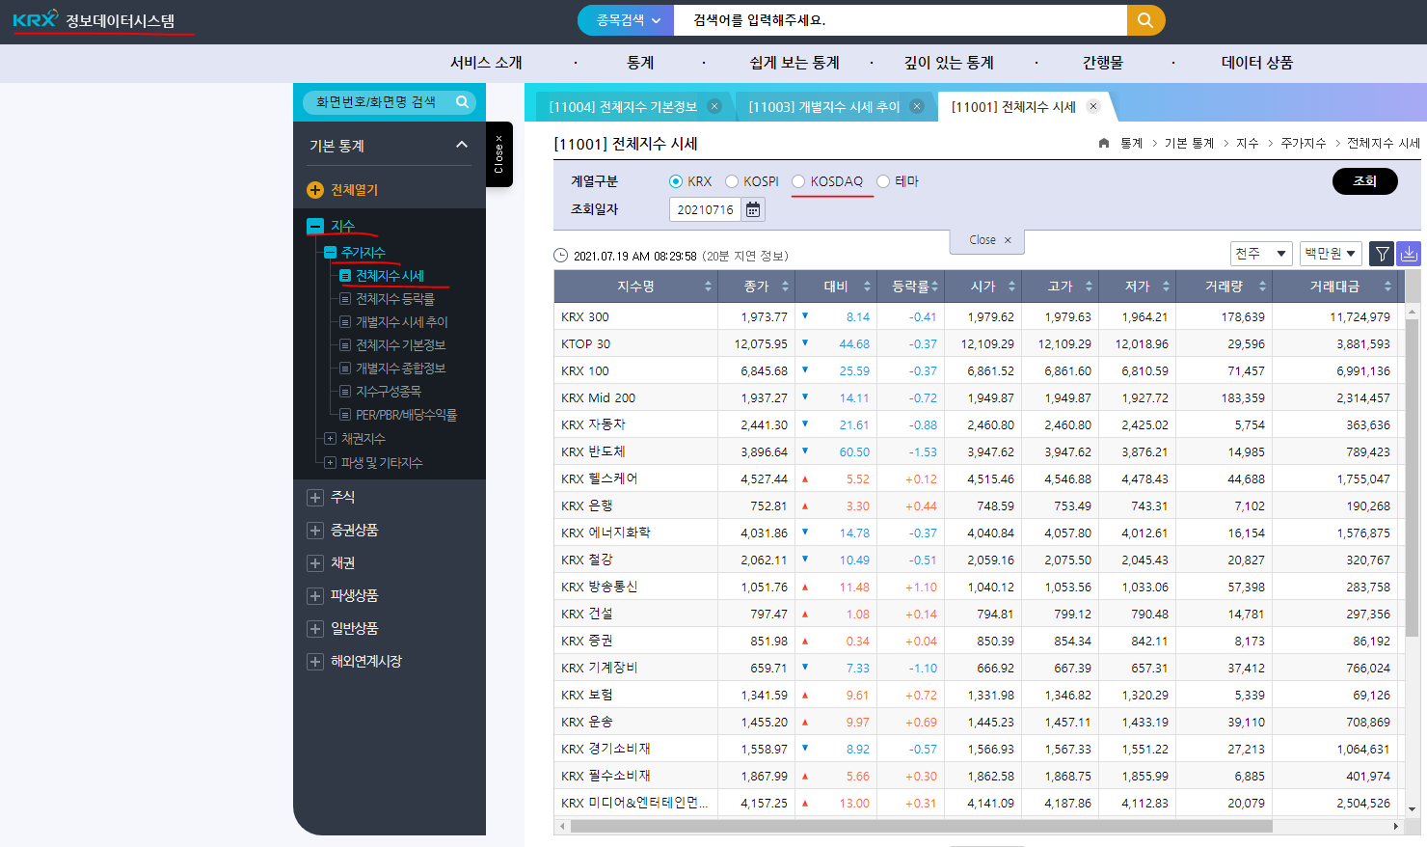Click the table scroll down arrow
This screenshot has width=1427, height=847.
coord(1412,809)
